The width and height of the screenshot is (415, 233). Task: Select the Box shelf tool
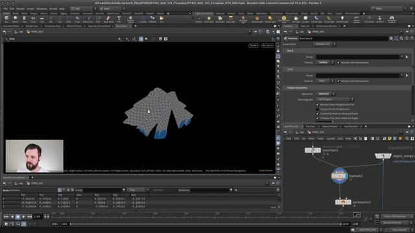pyautogui.click(x=6, y=19)
